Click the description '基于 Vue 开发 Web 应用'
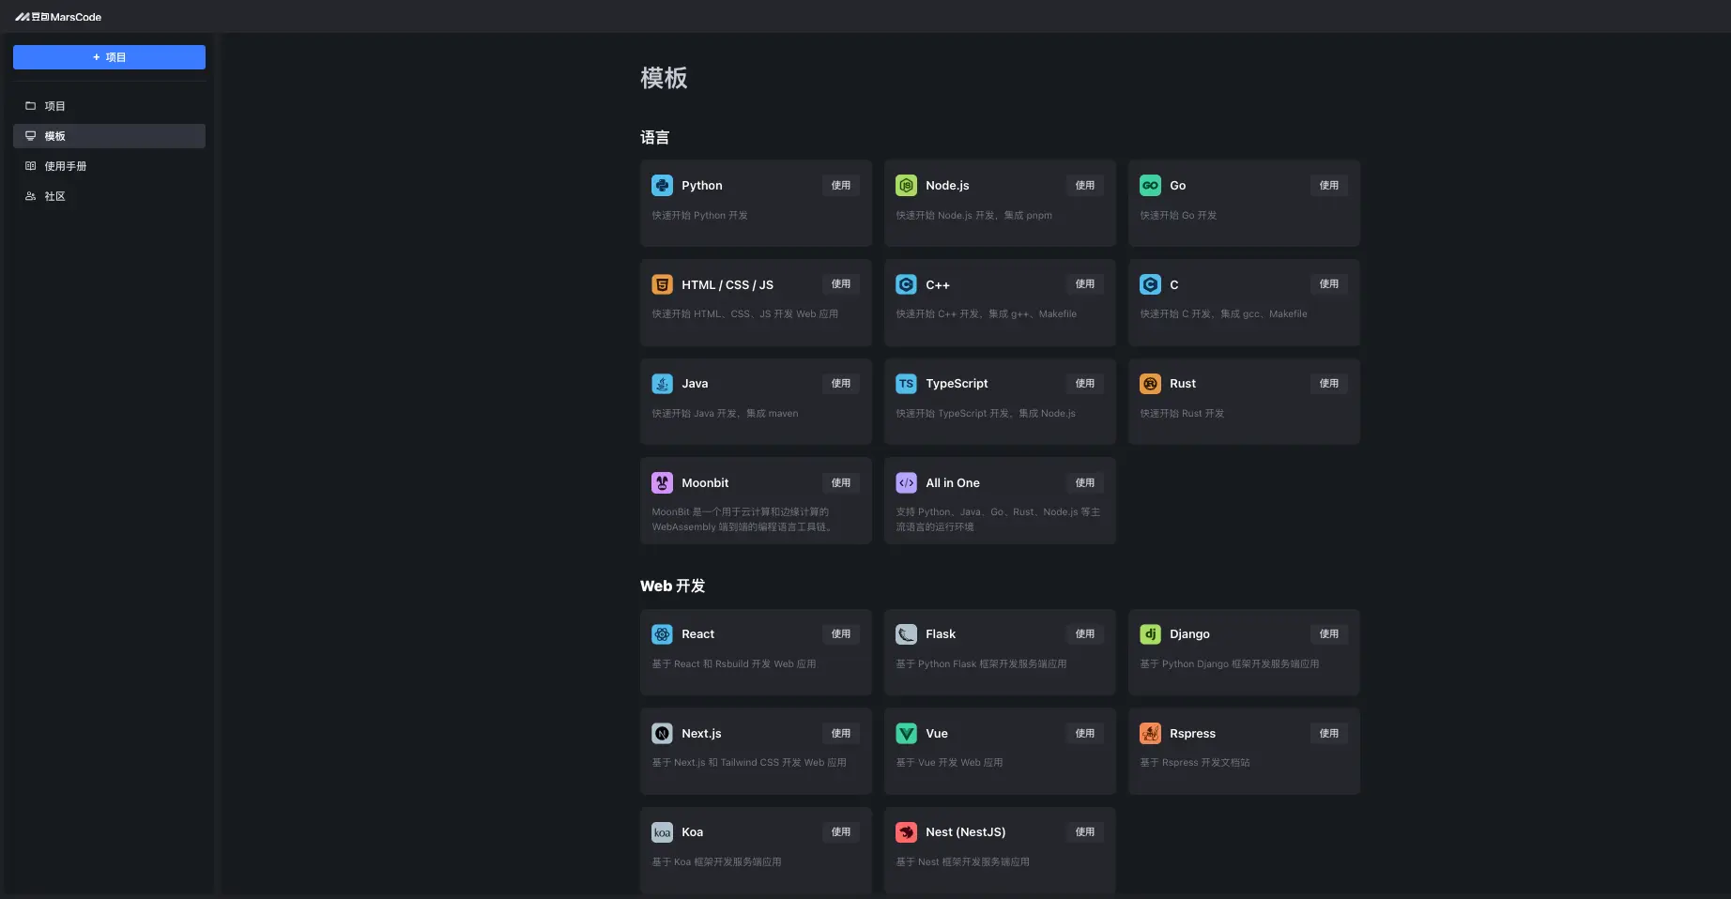This screenshot has width=1731, height=899. [949, 763]
